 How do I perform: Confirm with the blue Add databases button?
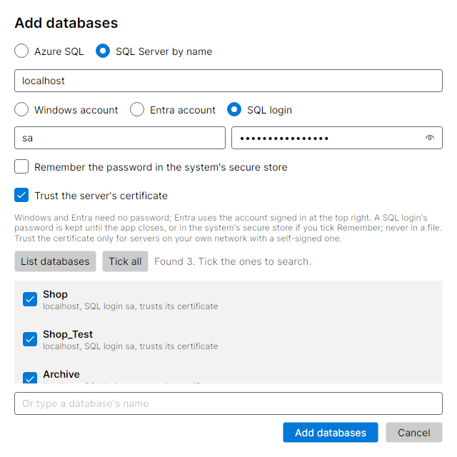[x=331, y=433]
